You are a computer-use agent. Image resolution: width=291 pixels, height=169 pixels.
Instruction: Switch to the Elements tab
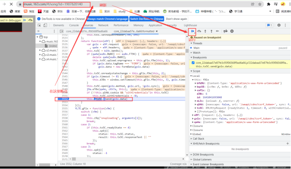tap(58, 25)
